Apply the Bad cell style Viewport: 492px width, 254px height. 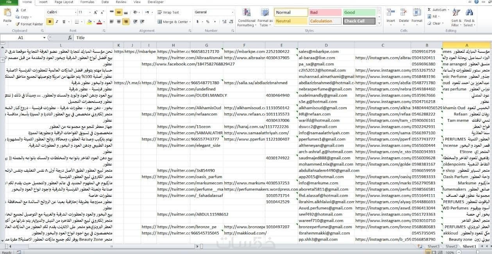click(325, 13)
